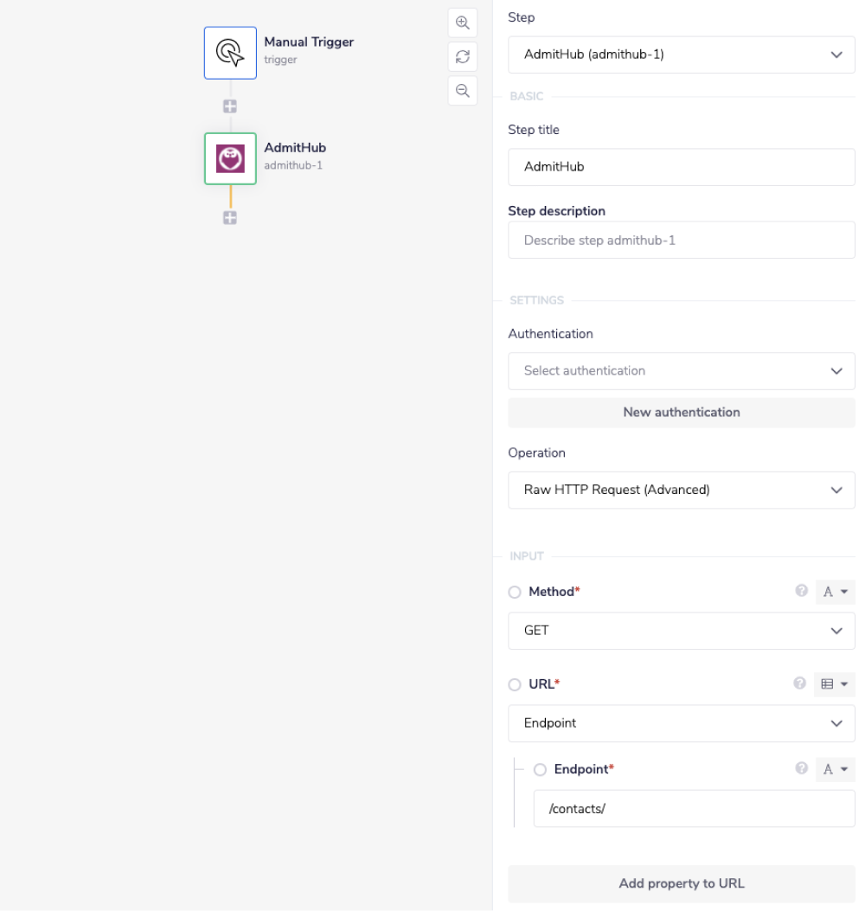Select the Manual Trigger node icon
This screenshot has height=911, width=865.
coord(230,53)
